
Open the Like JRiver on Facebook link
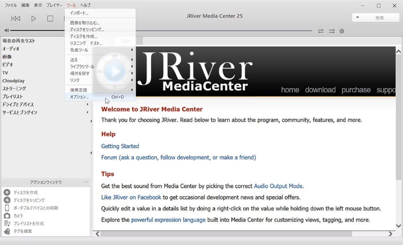coord(131,197)
